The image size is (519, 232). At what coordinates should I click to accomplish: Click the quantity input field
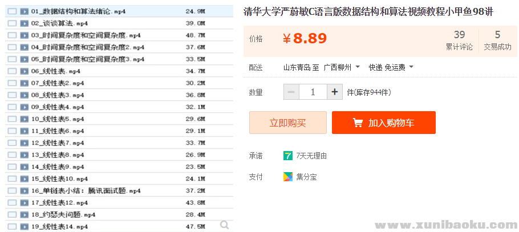tap(313, 92)
